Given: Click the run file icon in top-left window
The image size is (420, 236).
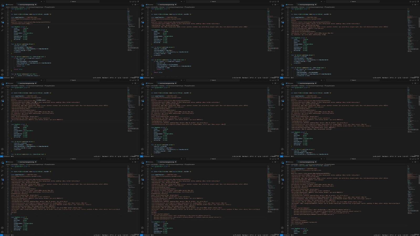Looking at the screenshot, I should tap(133, 4).
